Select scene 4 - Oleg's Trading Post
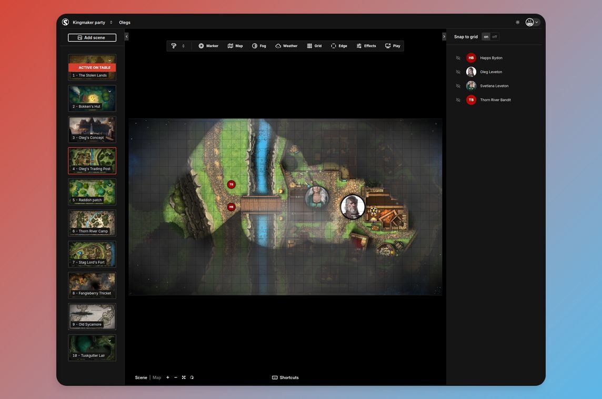 point(92,161)
